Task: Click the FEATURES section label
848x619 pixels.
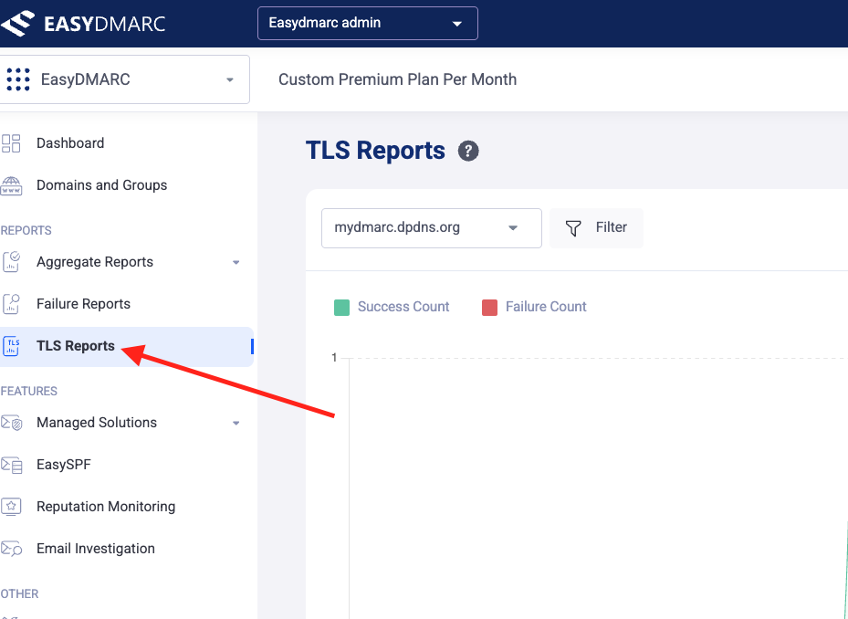Action: coord(28,391)
